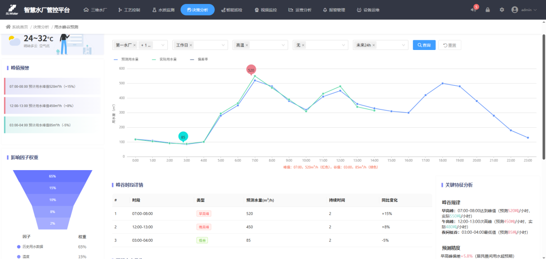This screenshot has width=546, height=259.
Task: Click the +1... collapsed plant tag
Action: tap(146, 45)
